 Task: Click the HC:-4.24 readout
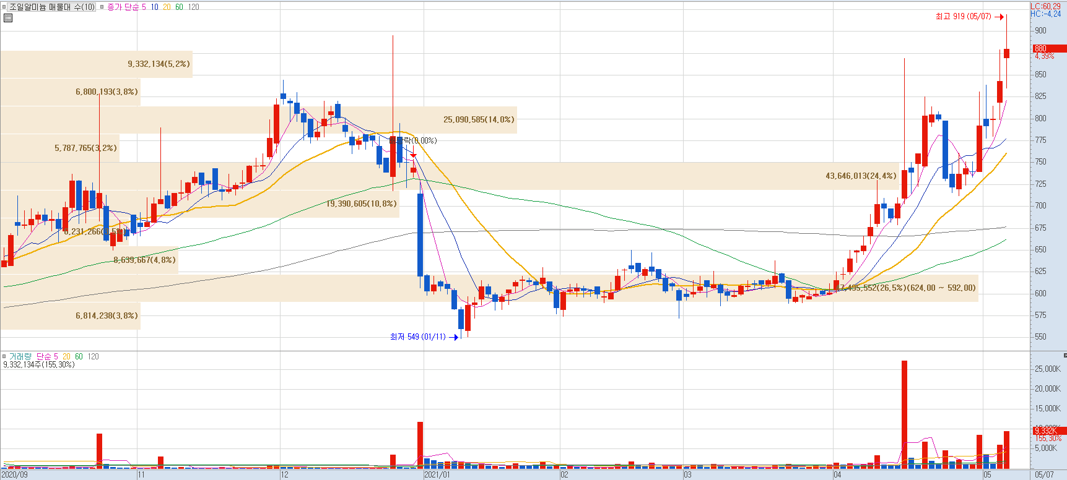tap(1045, 14)
